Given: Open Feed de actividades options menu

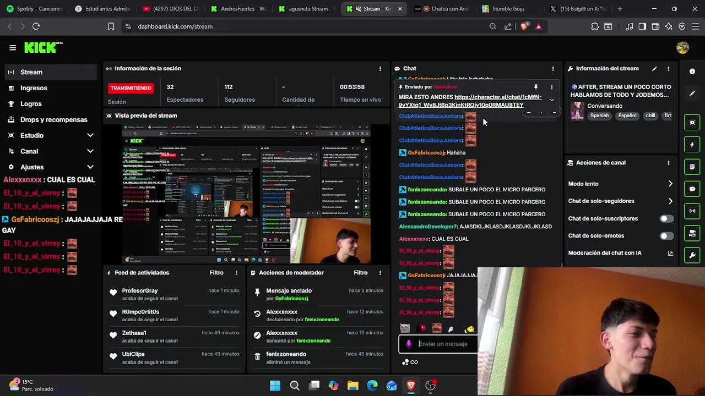Looking at the screenshot, I should (x=236, y=273).
